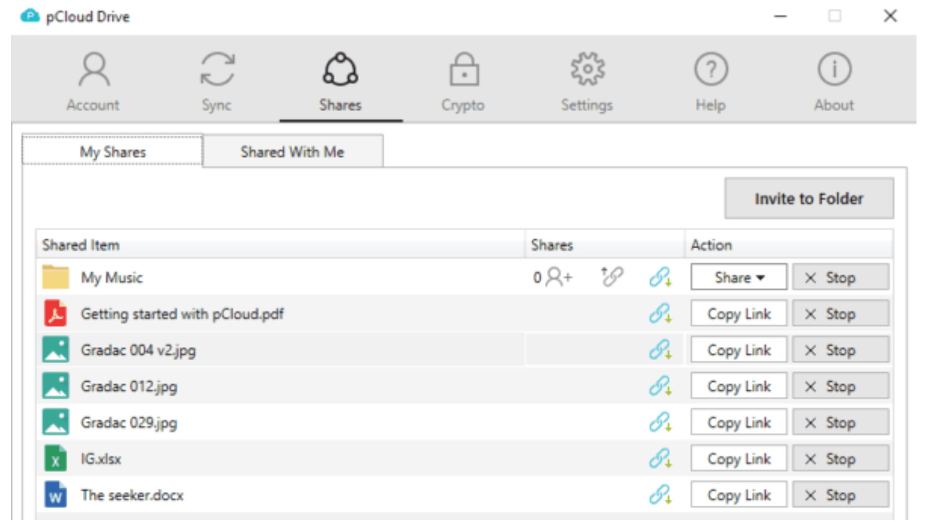
Task: Copy link for Gradac 004 v2.jpg
Action: (x=739, y=350)
